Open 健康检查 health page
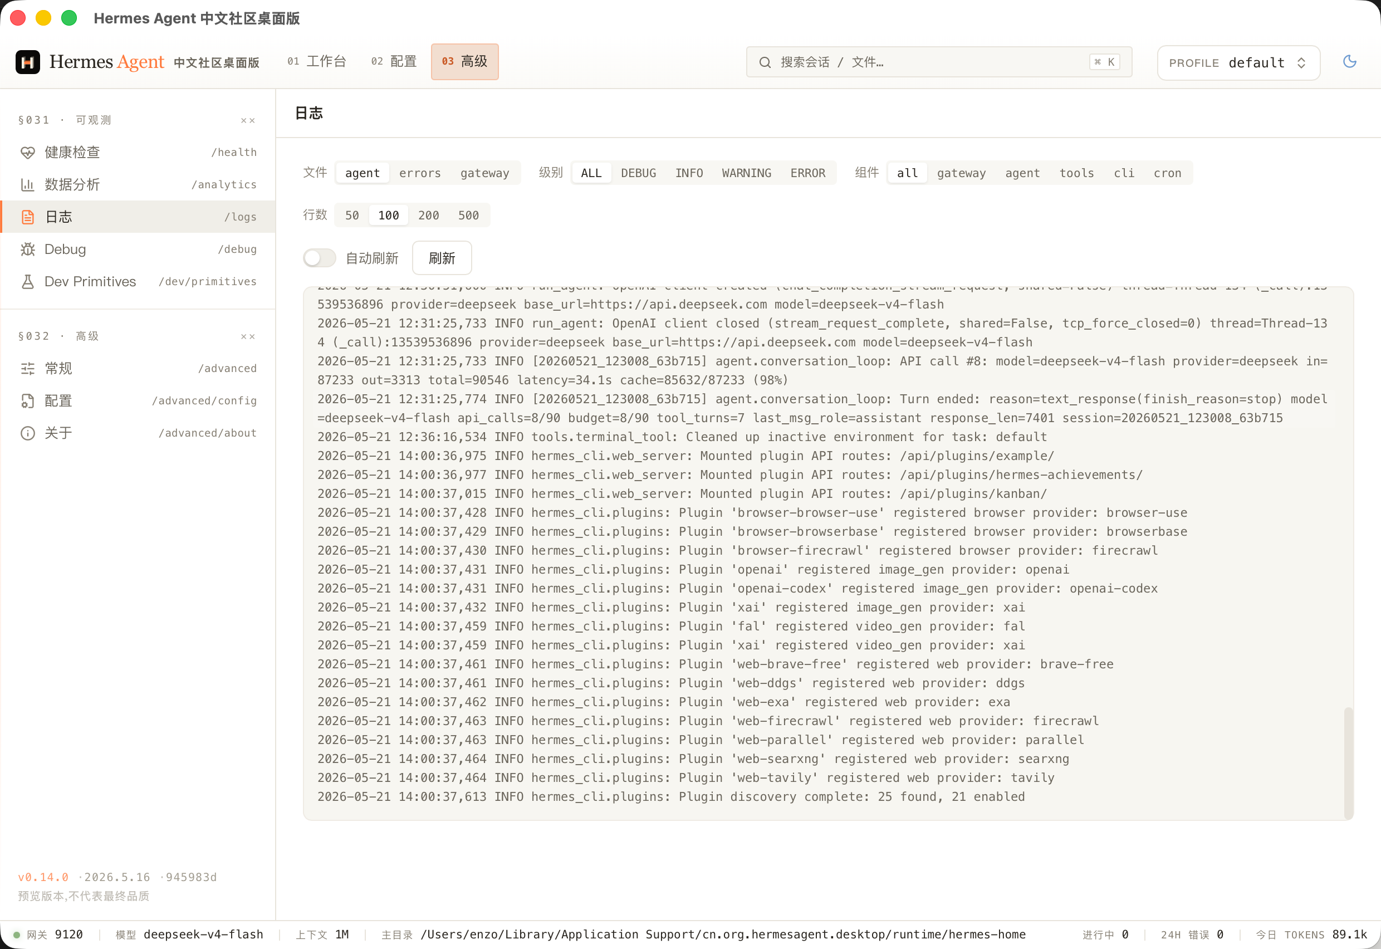 pos(138,153)
